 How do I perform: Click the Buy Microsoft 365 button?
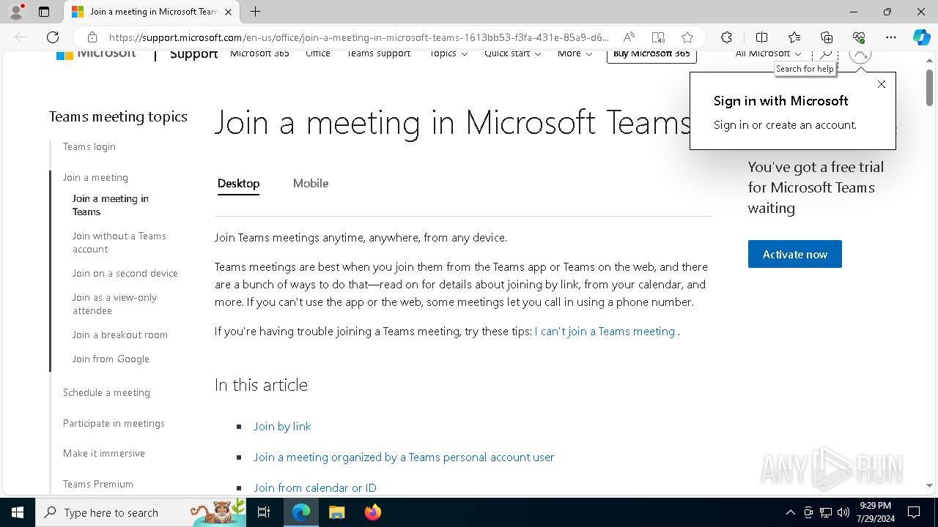tap(651, 56)
